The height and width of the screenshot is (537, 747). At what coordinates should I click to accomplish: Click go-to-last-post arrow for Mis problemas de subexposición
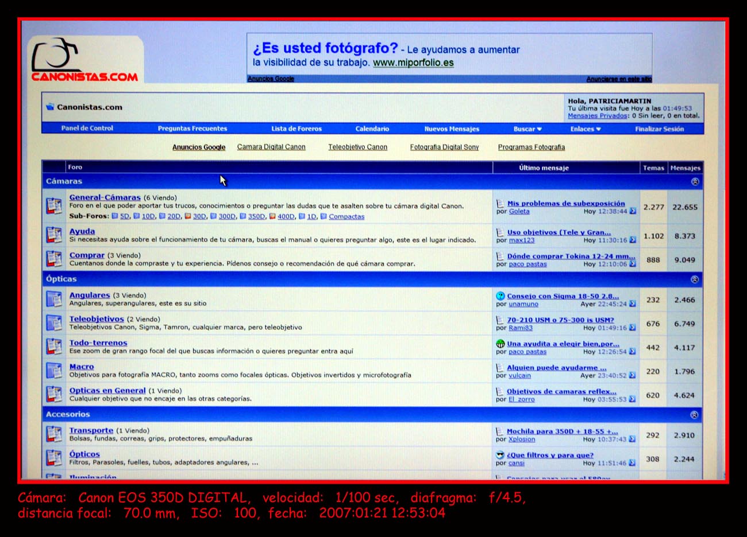[x=633, y=211]
